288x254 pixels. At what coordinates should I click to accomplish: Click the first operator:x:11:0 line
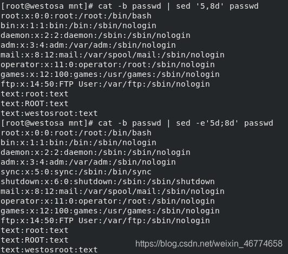(108, 64)
